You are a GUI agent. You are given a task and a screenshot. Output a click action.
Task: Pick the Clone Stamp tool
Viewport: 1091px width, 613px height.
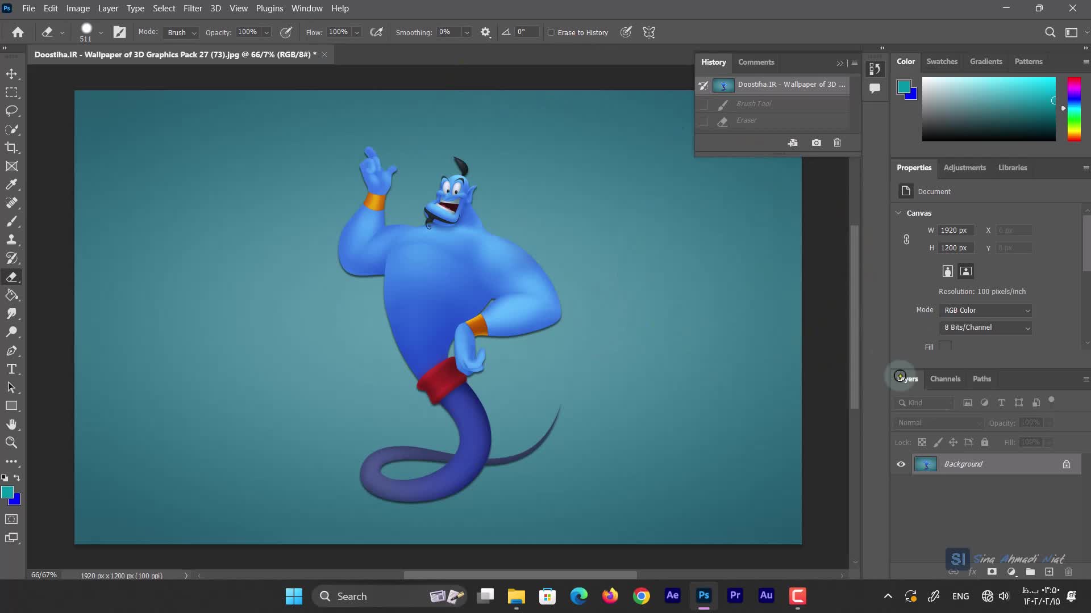[x=11, y=240]
